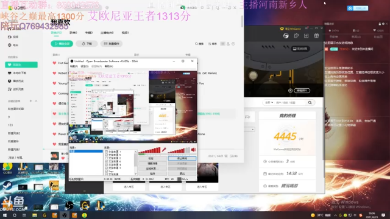Open the danmu assistant settings gear
The width and height of the screenshot is (390, 219).
383,24
